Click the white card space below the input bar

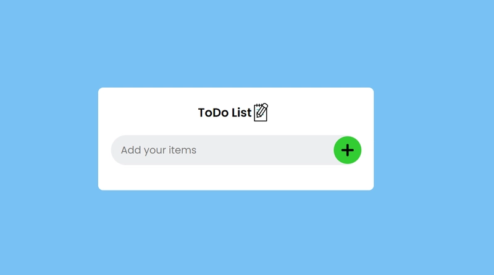click(x=236, y=178)
